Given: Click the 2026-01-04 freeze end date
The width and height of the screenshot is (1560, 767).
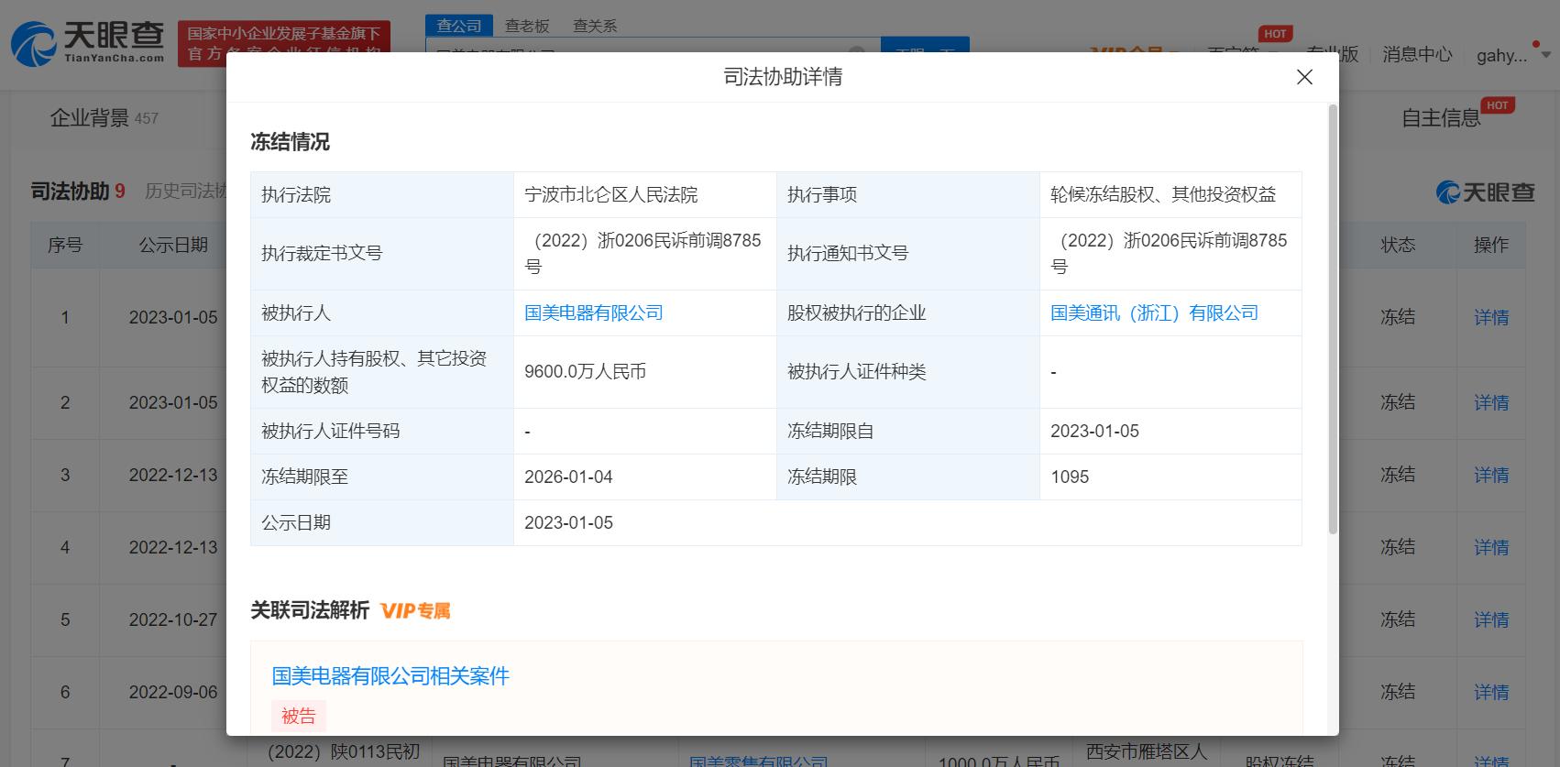Looking at the screenshot, I should 568,477.
